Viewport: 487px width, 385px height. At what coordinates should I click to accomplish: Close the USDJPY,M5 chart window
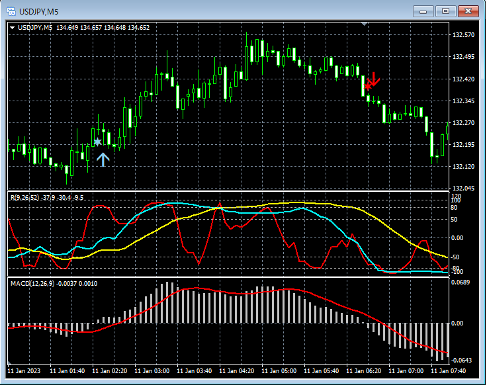(x=468, y=11)
